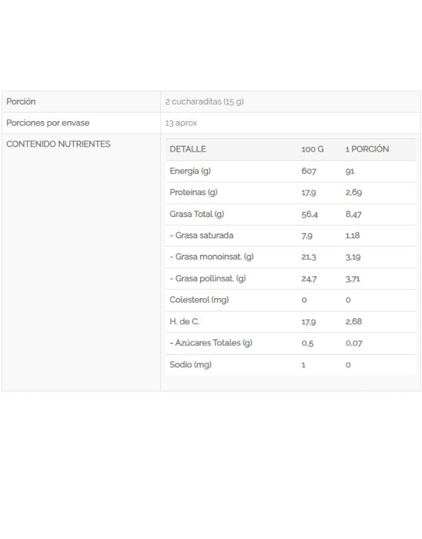
Task: Select the '- Grasa saturada' row label
Action: (x=201, y=235)
